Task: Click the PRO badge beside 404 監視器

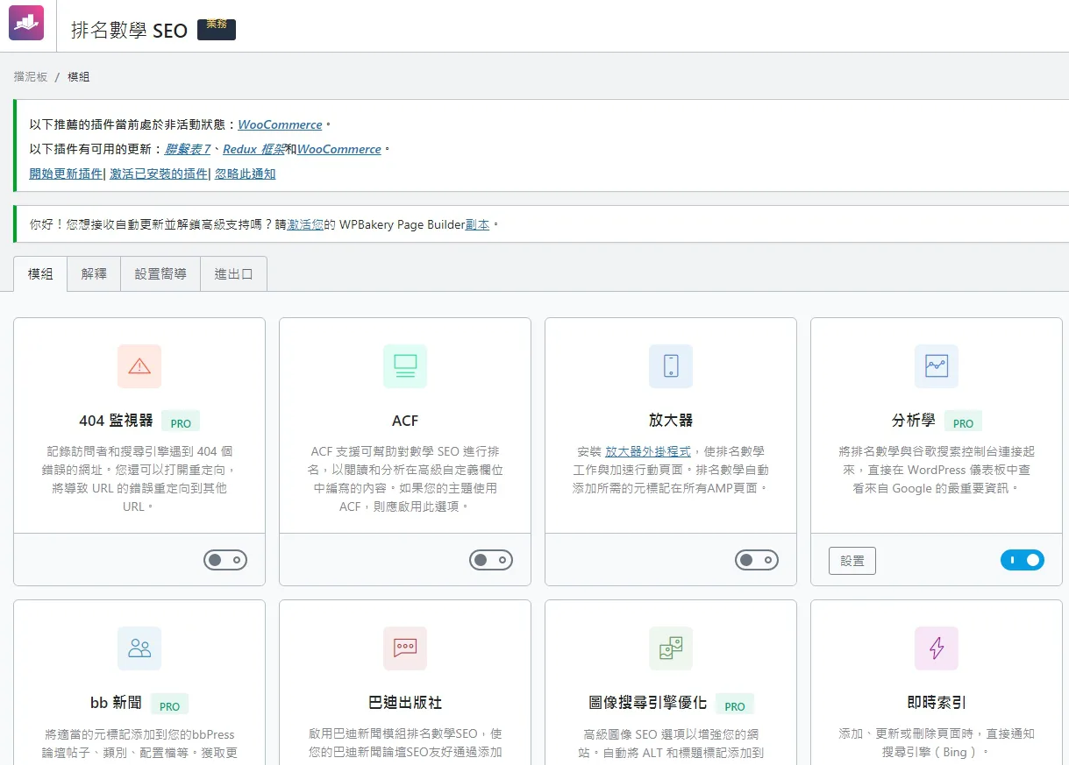Action: [181, 422]
